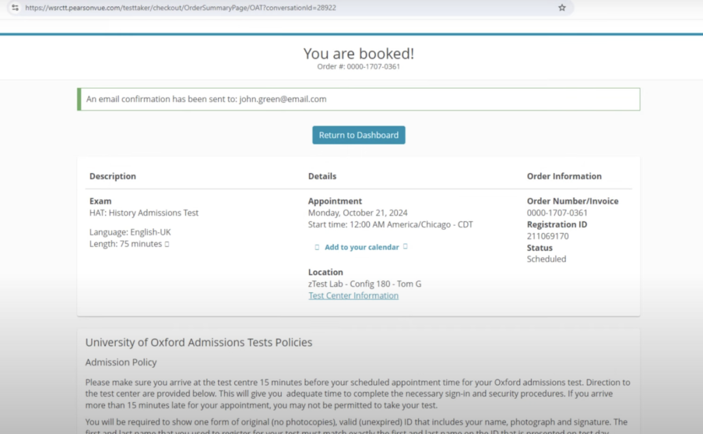Open the Test Center Information link
The width and height of the screenshot is (703, 434).
pyautogui.click(x=353, y=295)
